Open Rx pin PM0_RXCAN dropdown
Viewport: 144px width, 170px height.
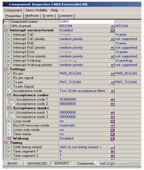pos(112,74)
